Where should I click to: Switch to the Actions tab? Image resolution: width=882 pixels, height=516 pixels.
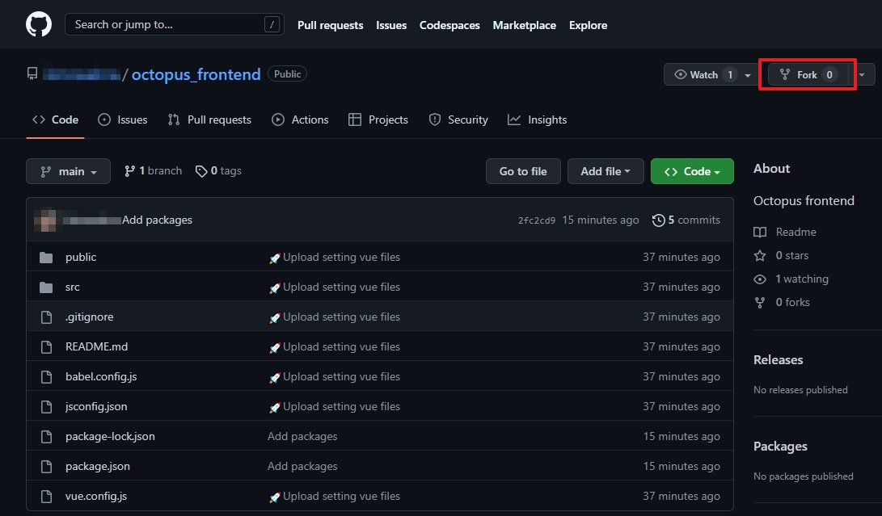pos(300,120)
